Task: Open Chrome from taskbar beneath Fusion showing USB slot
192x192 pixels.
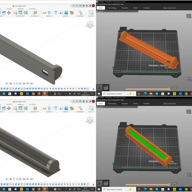Action: (x=33, y=94)
